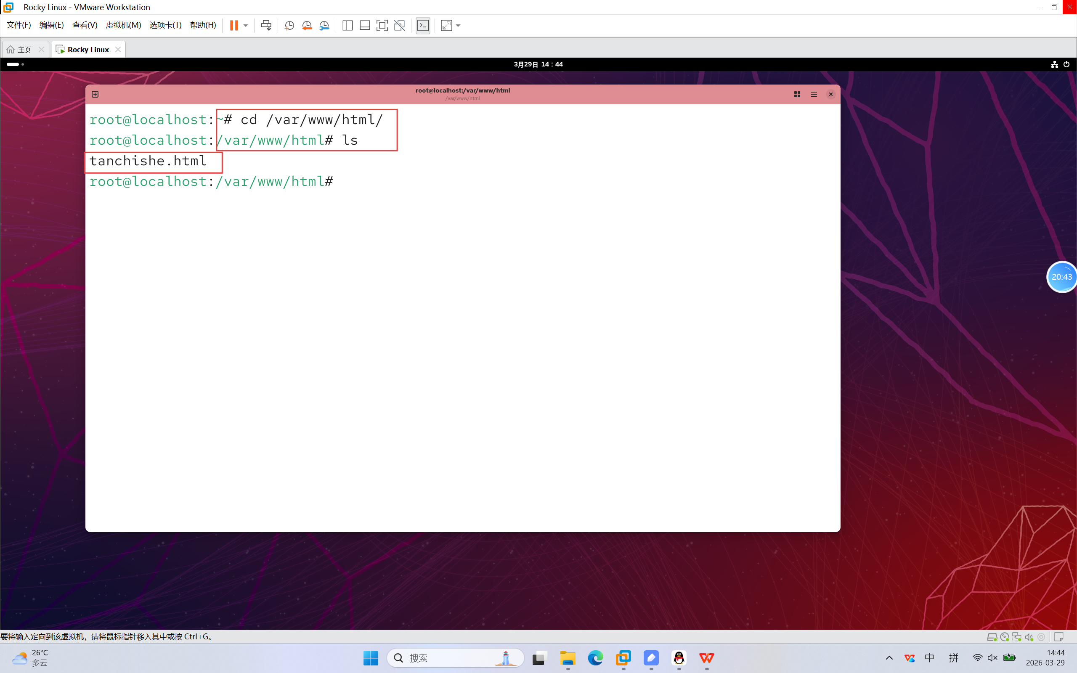The image size is (1077, 673).
Task: Toggle the thumbnail bar view icon
Action: [364, 25]
